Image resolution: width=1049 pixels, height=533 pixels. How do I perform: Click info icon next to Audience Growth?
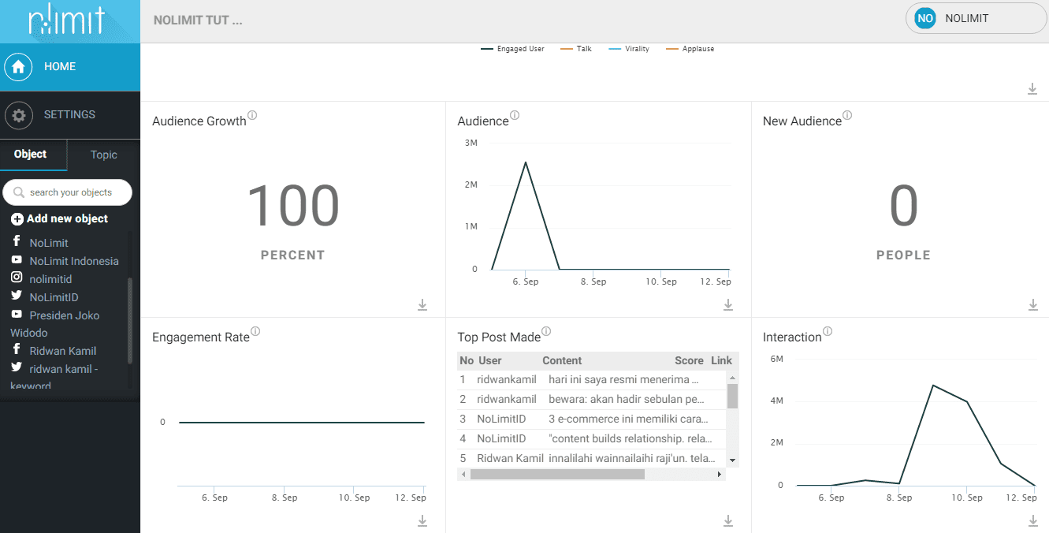252,115
